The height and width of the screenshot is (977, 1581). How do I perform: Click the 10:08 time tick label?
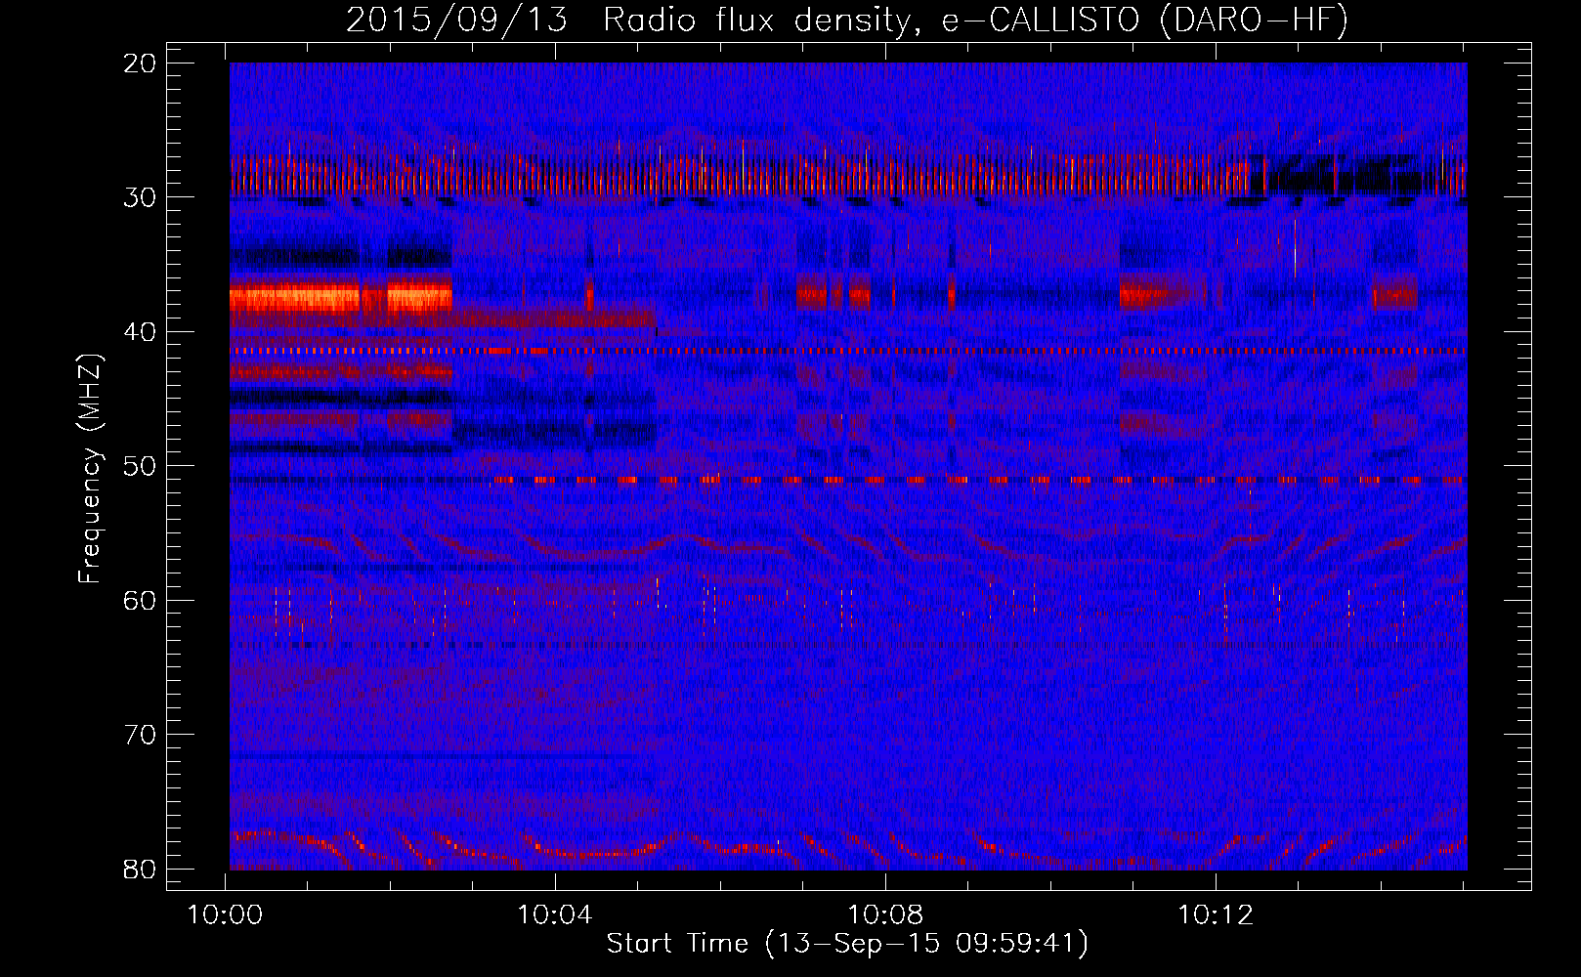[x=885, y=915]
